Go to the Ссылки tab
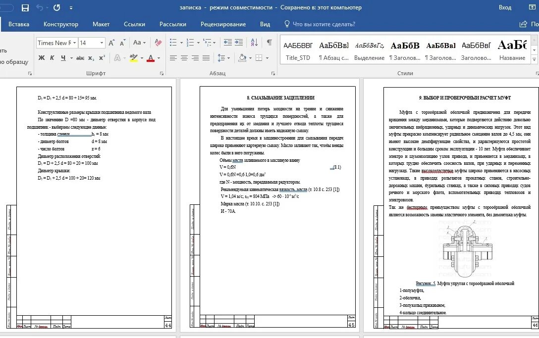The width and height of the screenshot is (539, 338). click(x=134, y=24)
